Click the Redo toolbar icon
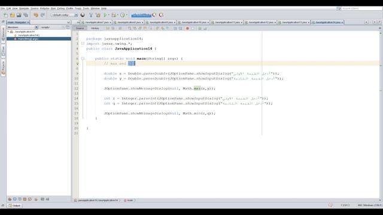Viewport: 383px width, 215px height. click(x=42, y=15)
